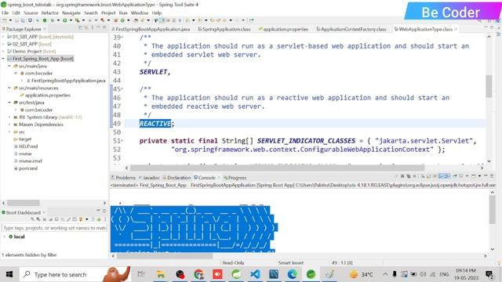Click the Save toolbar icon
The height and width of the screenshot is (282, 502).
pos(16,20)
